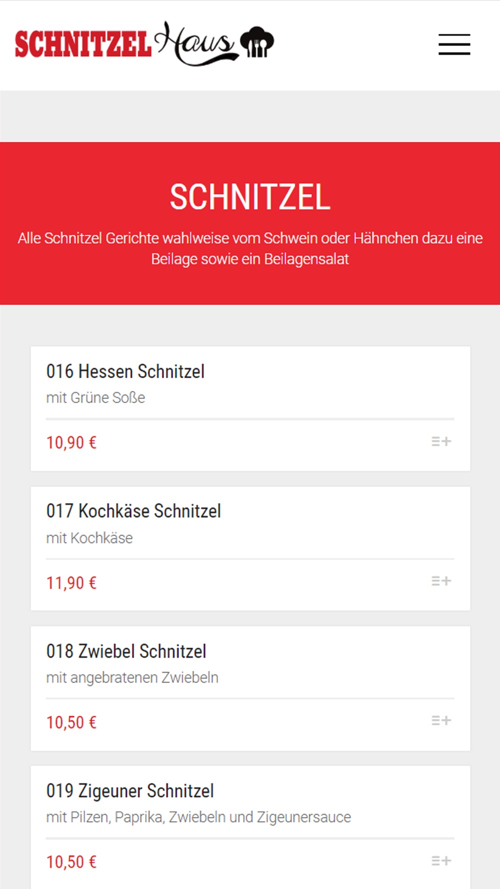Add Zwiebel Schnitzel to order list
Image resolution: width=500 pixels, height=889 pixels.
click(441, 720)
